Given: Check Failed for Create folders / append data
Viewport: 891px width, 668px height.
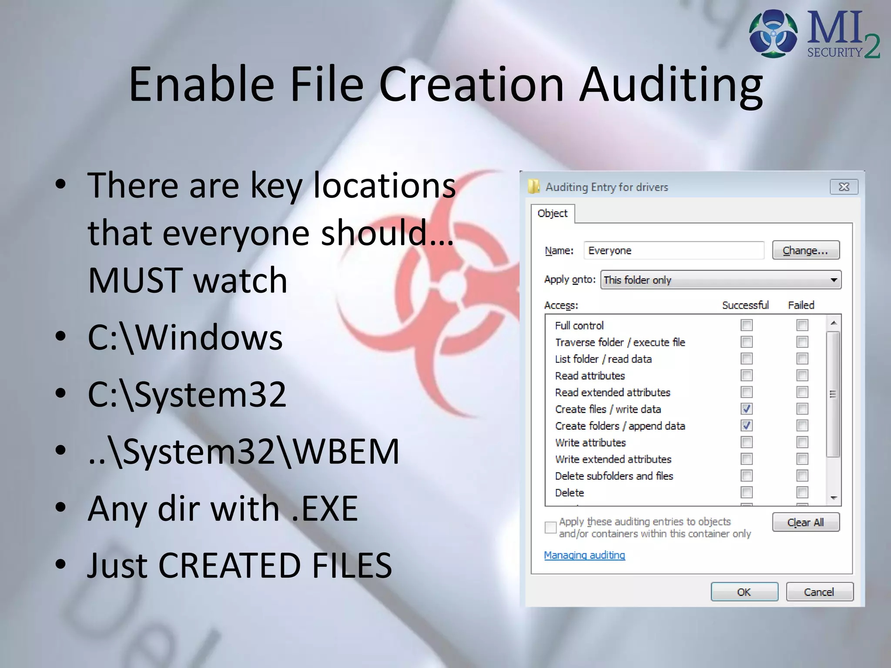Looking at the screenshot, I should click(802, 425).
